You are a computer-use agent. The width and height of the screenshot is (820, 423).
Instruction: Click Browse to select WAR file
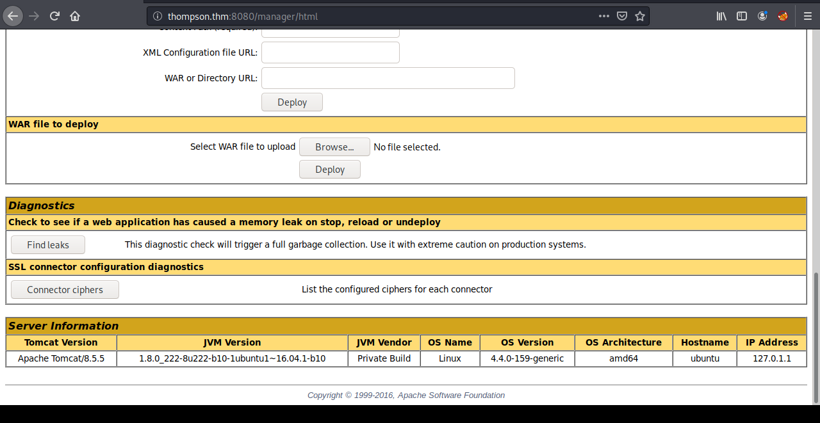pyautogui.click(x=334, y=147)
